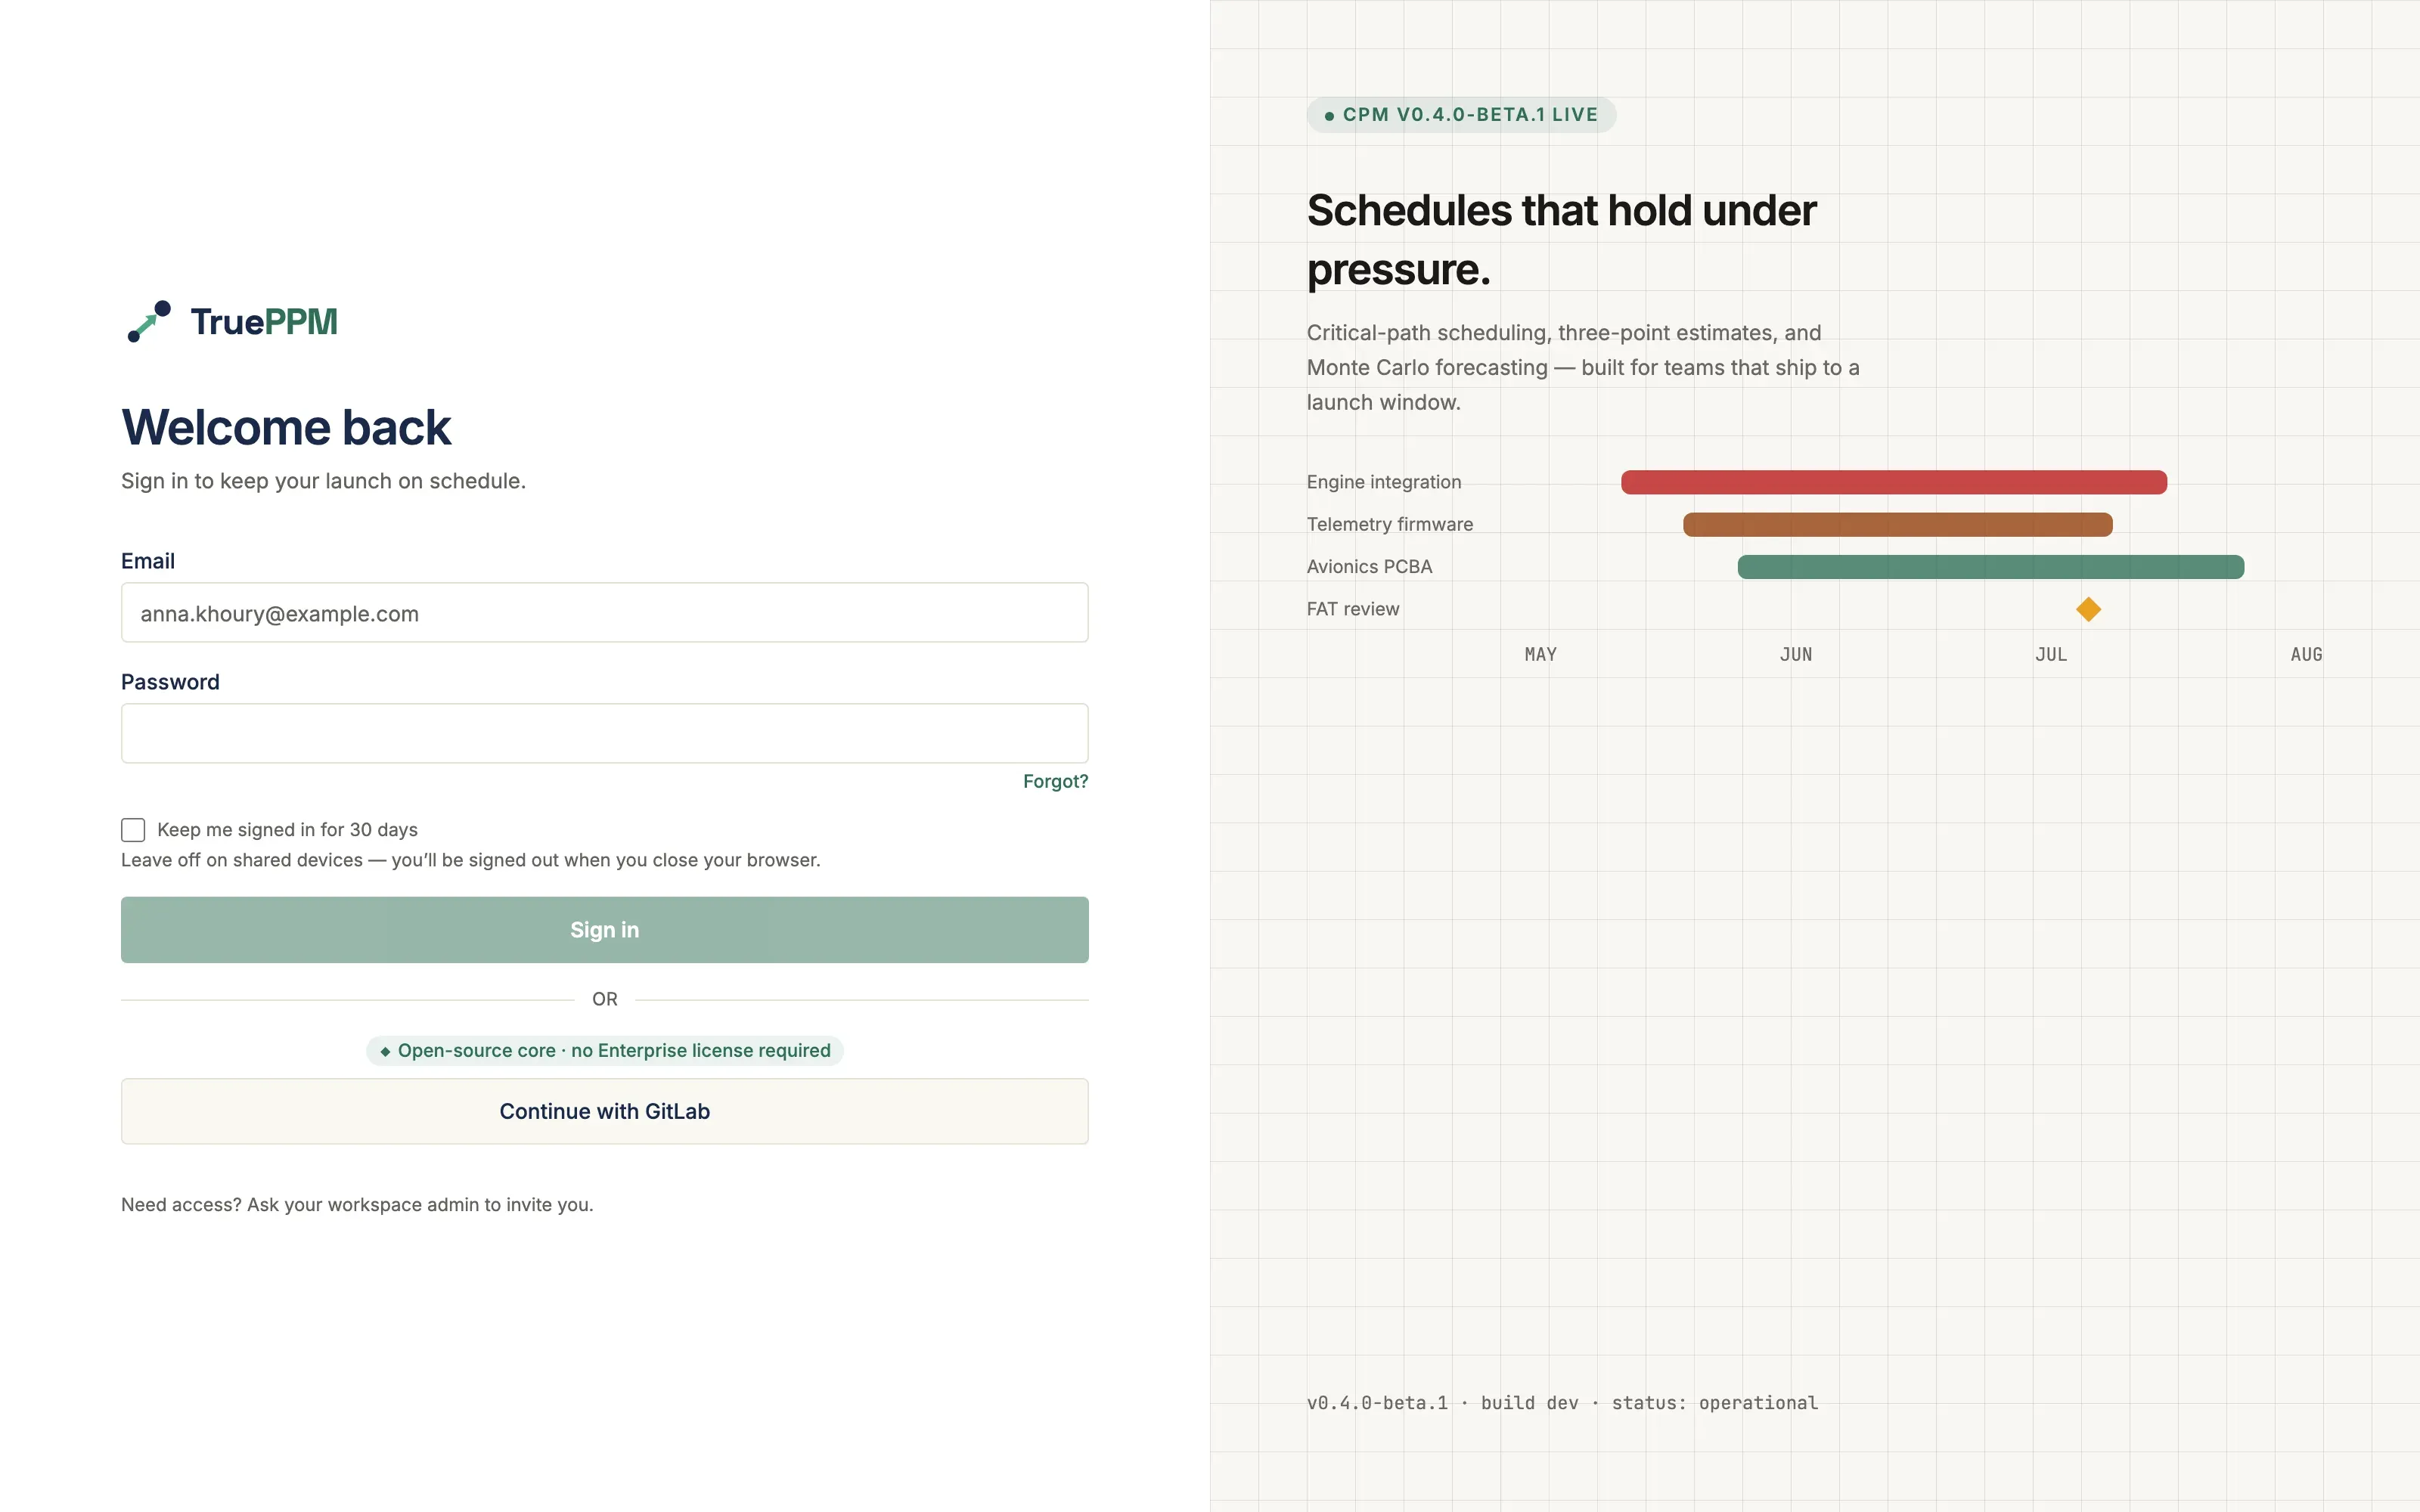
Task: Click the green status dot in CPM badge
Action: [x=1329, y=116]
